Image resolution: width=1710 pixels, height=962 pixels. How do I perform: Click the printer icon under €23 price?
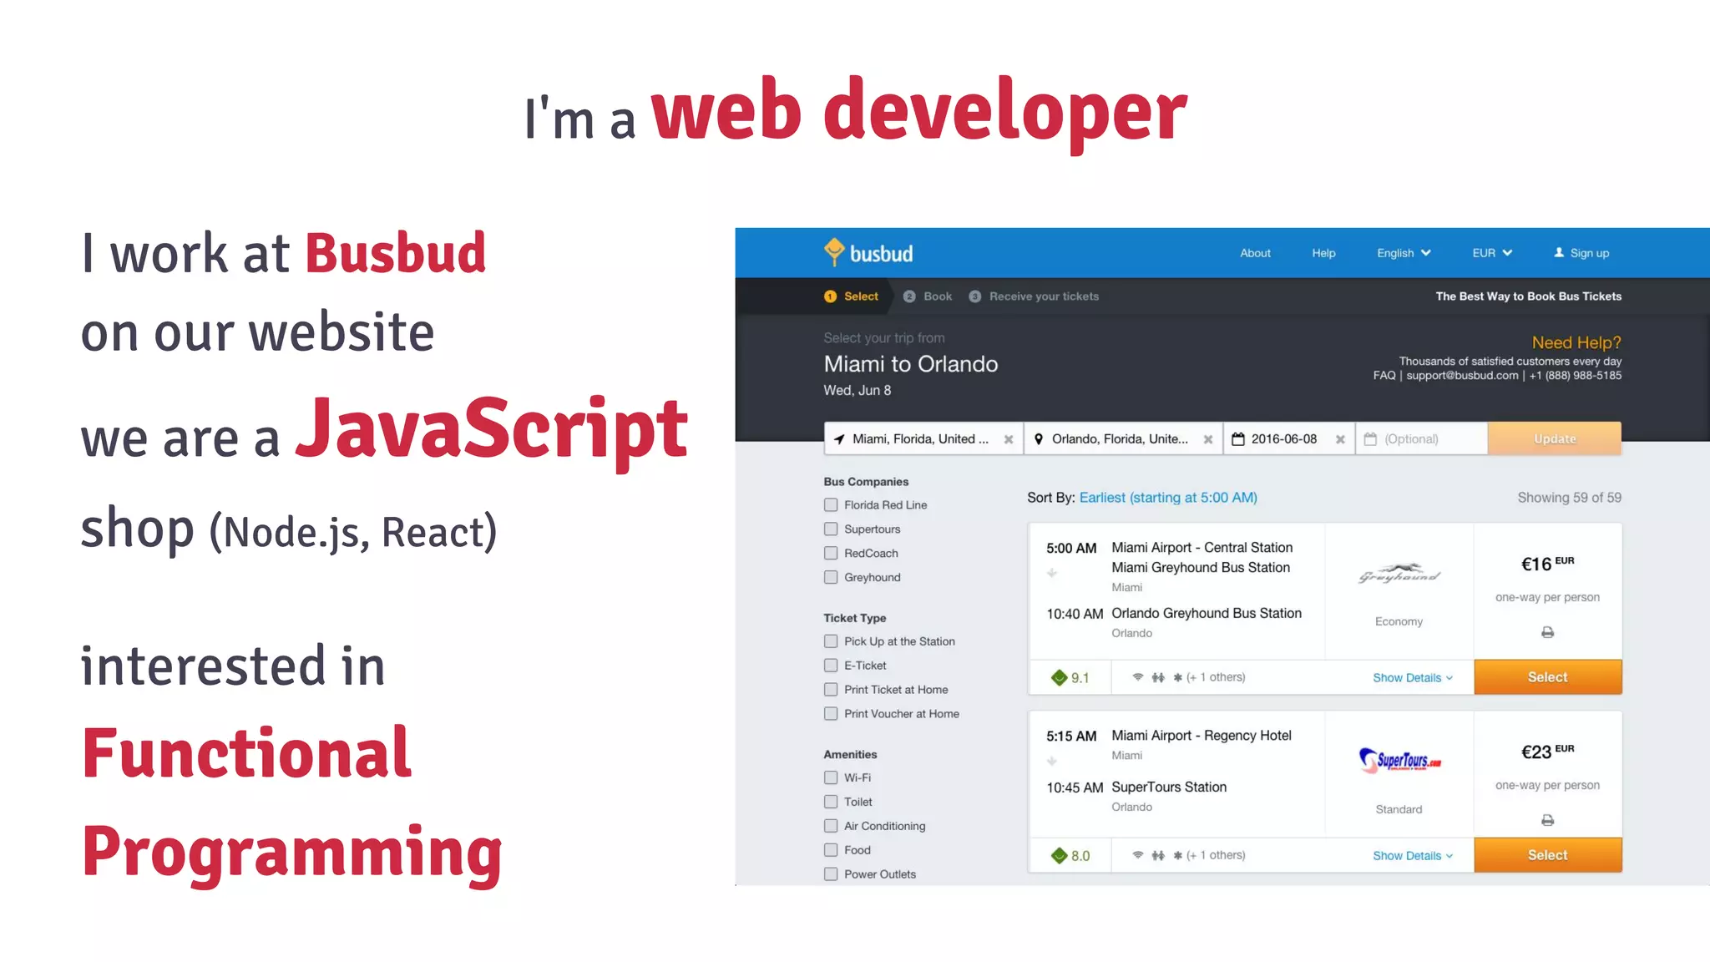click(x=1547, y=821)
